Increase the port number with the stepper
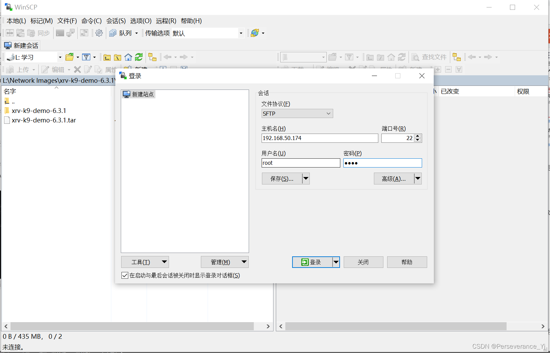The width and height of the screenshot is (550, 353). pos(417,136)
